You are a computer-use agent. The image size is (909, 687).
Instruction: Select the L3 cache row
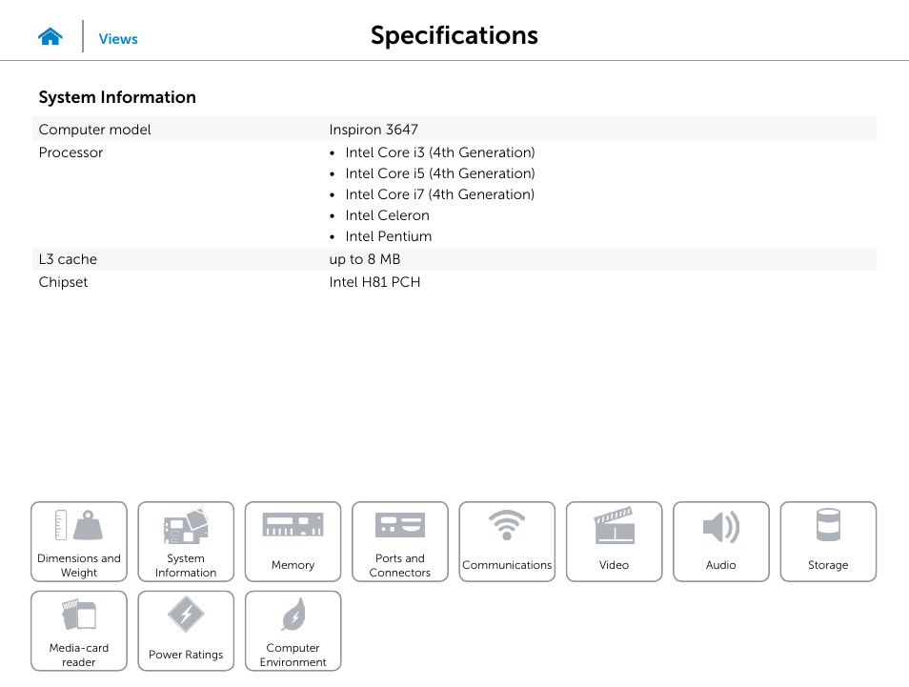[x=454, y=259]
